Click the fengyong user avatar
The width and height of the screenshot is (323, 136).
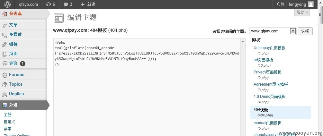coord(311,4)
